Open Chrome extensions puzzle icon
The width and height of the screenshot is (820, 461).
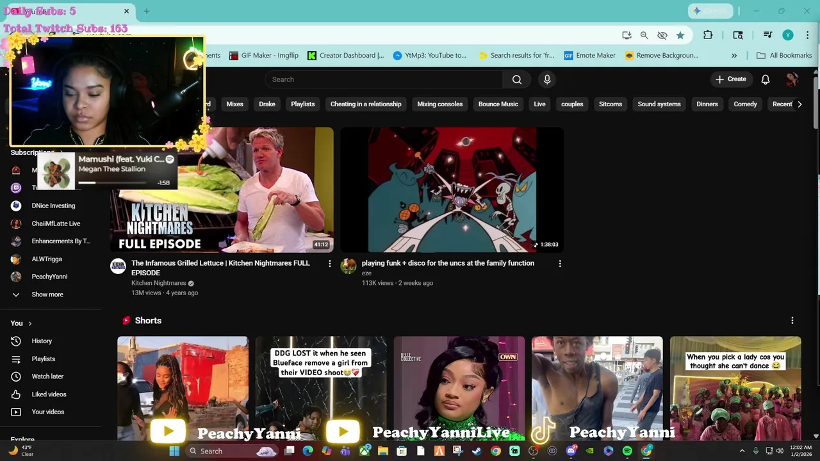(708, 35)
